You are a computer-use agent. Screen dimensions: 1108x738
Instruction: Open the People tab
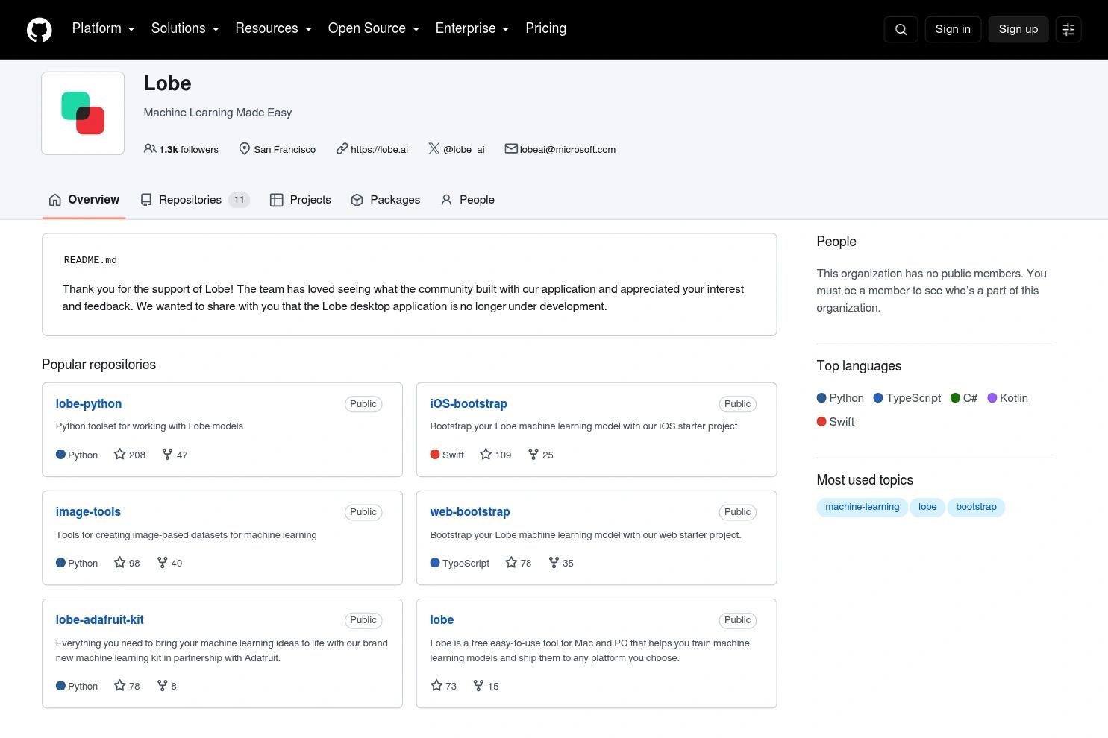pos(468,200)
